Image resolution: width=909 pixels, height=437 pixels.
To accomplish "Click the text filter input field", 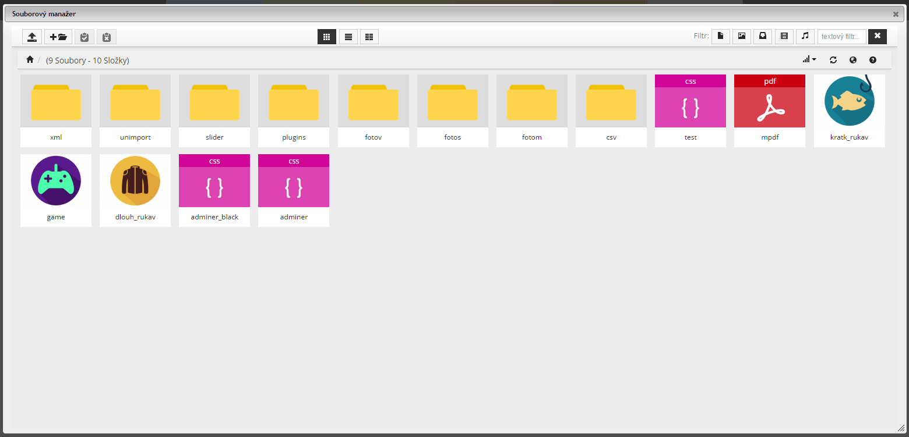I will coord(841,37).
